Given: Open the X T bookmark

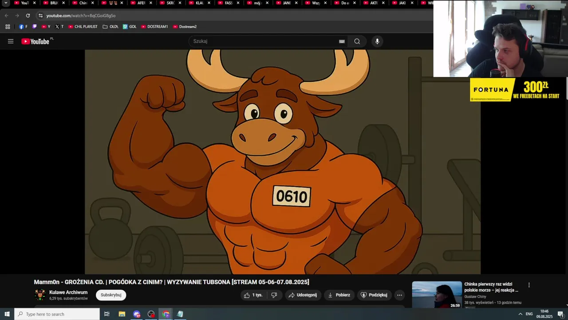Looking at the screenshot, I should pos(59,27).
